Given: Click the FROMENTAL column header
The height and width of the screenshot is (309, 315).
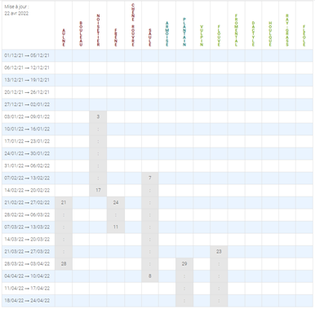Looking at the screenshot, I should (236, 30).
